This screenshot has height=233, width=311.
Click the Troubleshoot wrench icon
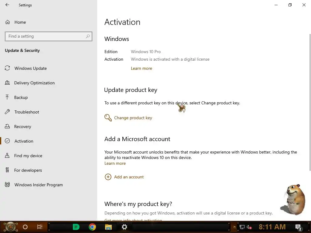click(7, 112)
